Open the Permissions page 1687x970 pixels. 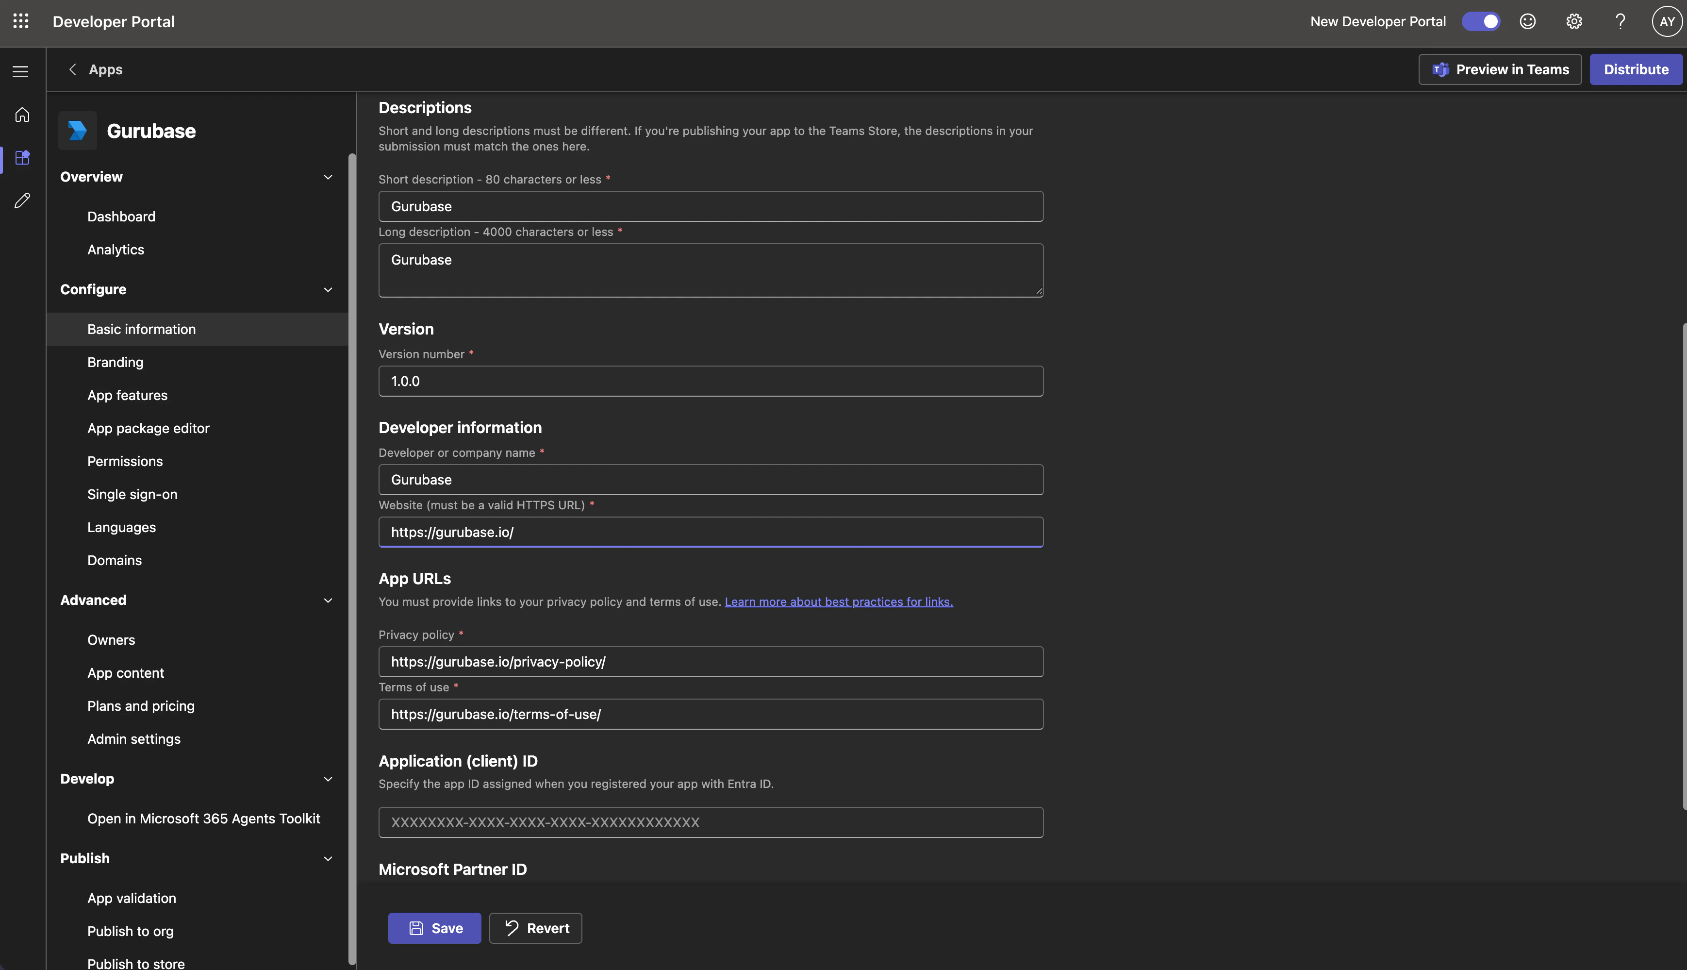coord(125,461)
